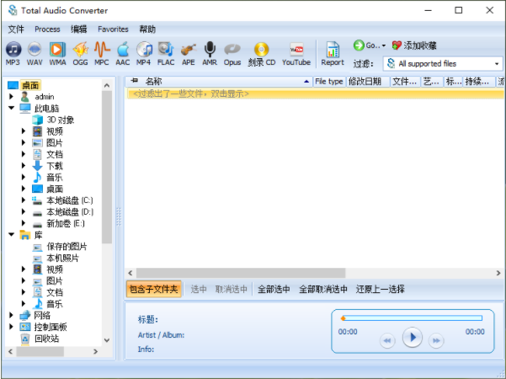Expand the 控制面板 node
Screen dimensions: 506x379
(x=11, y=327)
